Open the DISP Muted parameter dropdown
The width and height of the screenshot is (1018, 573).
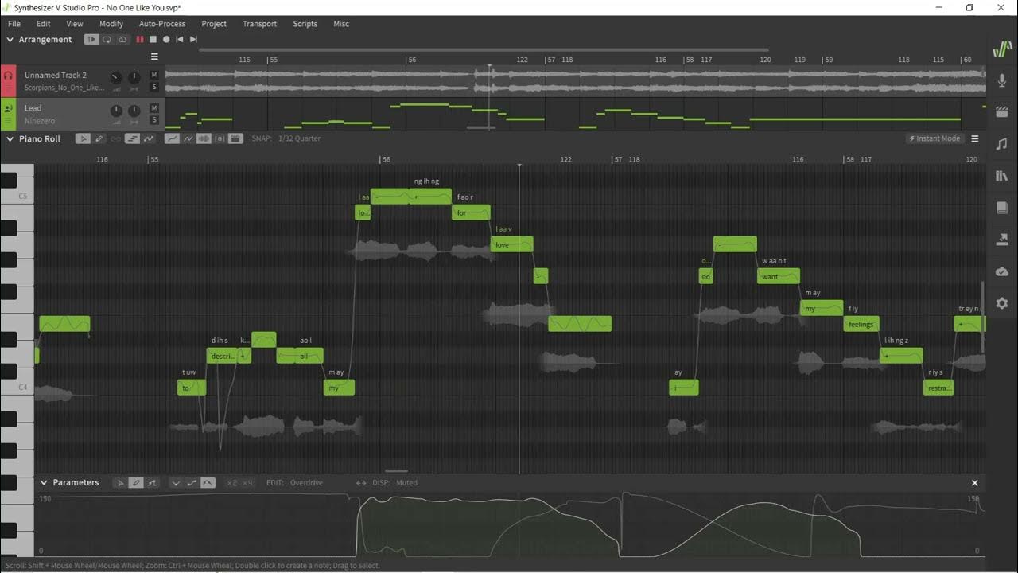tap(406, 483)
